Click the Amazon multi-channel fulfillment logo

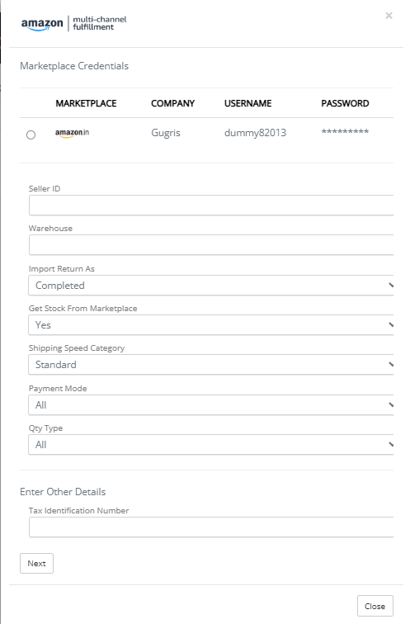coord(74,23)
